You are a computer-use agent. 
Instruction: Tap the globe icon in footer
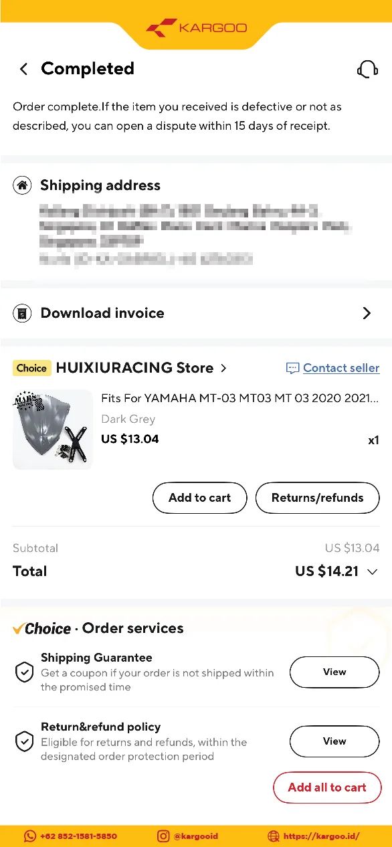[273, 836]
